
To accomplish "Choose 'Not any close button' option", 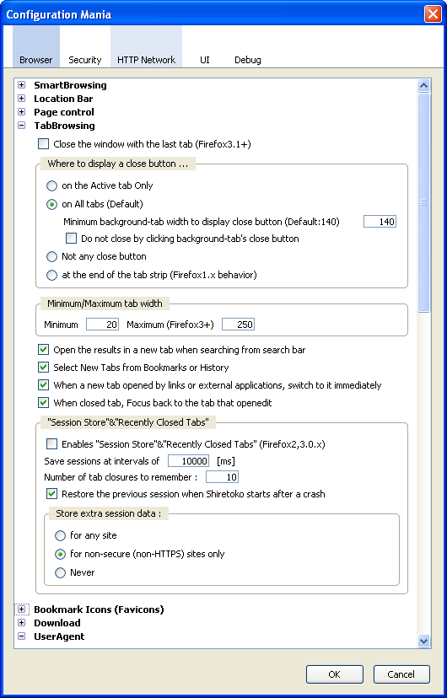I will click(x=51, y=257).
